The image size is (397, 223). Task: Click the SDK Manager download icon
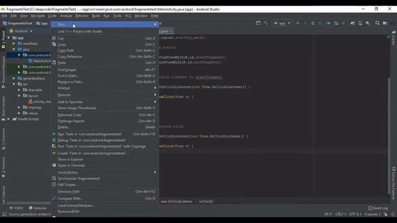click(368, 23)
